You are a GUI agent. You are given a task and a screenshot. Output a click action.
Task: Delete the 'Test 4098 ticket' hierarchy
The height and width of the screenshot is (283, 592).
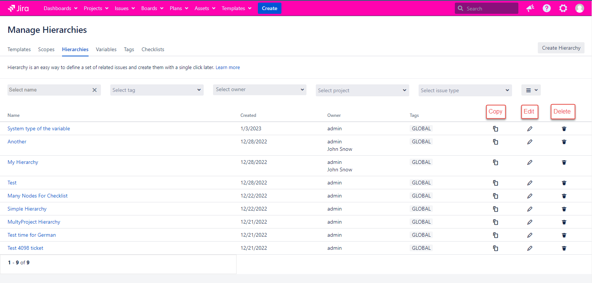click(x=564, y=248)
